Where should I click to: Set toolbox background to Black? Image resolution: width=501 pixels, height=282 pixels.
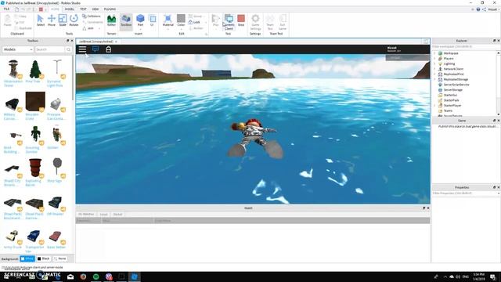44,258
